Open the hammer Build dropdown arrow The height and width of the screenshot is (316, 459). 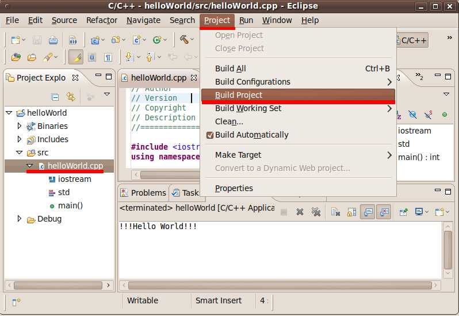pos(192,39)
